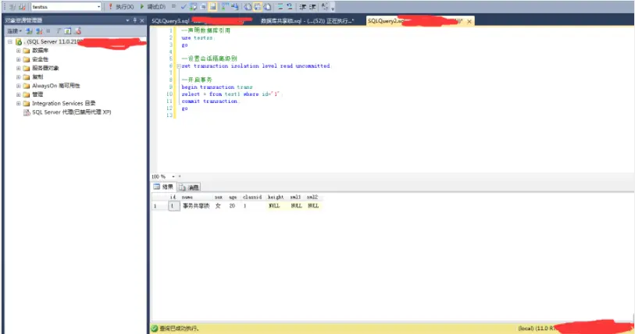Open Object Explorer window position dropdown arrow
635x334 pixels.
click(x=127, y=20)
